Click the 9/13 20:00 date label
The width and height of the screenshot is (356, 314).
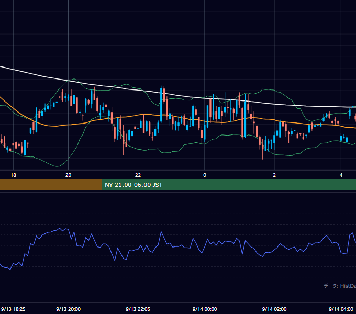(x=69, y=309)
